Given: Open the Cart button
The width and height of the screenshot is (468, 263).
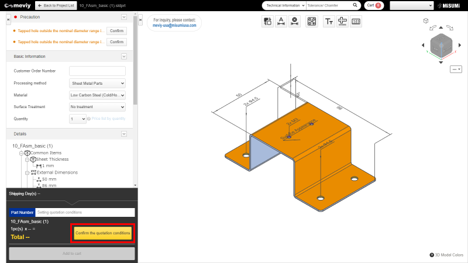Looking at the screenshot, I should [374, 5].
